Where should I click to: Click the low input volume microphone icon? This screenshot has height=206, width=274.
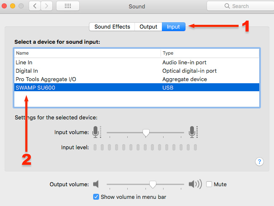tap(96, 132)
